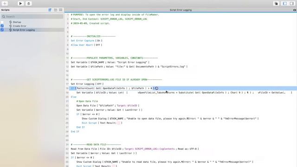Select the INITIALIZE section comment
The height and width of the screenshot is (167, 297).
coord(93,36)
